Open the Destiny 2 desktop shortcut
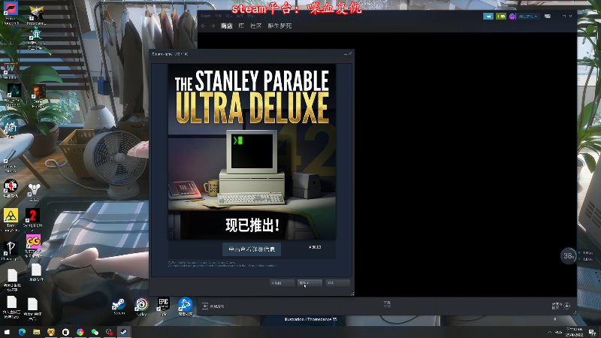This screenshot has height=338, width=601. (x=34, y=192)
